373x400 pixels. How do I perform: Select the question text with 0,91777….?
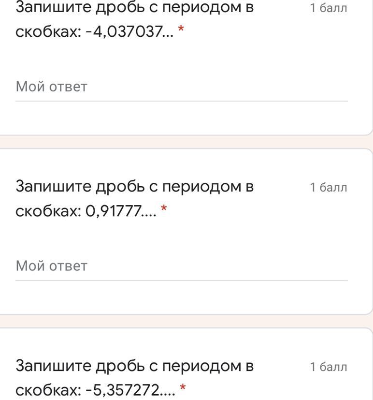pyautogui.click(x=134, y=199)
